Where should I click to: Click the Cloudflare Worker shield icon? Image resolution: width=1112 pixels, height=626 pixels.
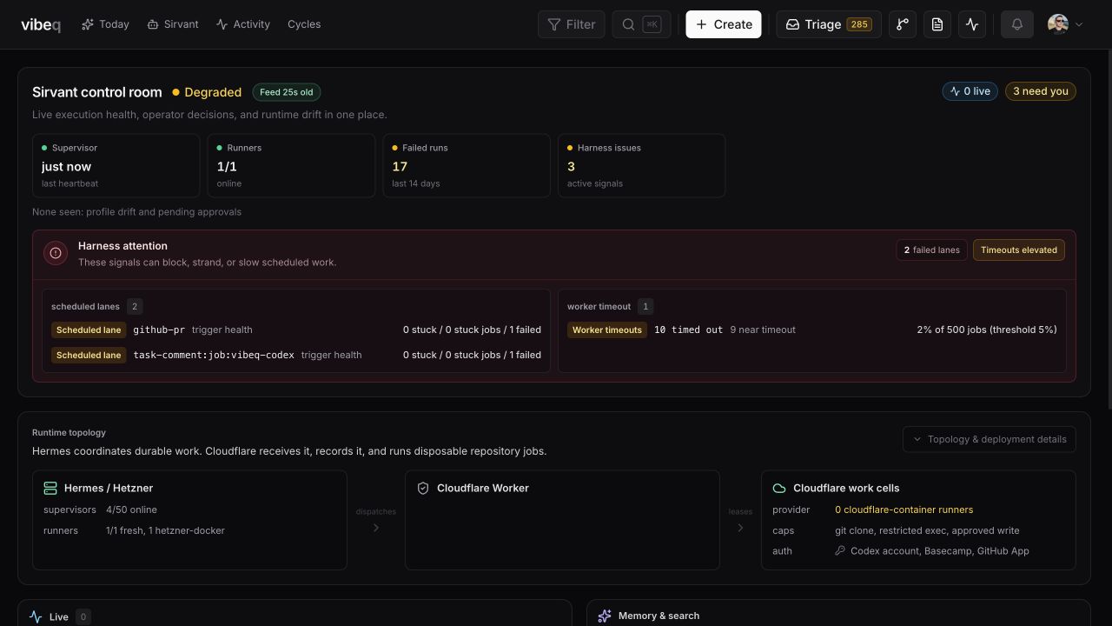click(x=423, y=489)
